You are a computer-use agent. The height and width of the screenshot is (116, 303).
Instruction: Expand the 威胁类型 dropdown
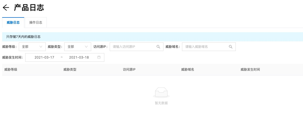pyautogui.click(x=78, y=47)
